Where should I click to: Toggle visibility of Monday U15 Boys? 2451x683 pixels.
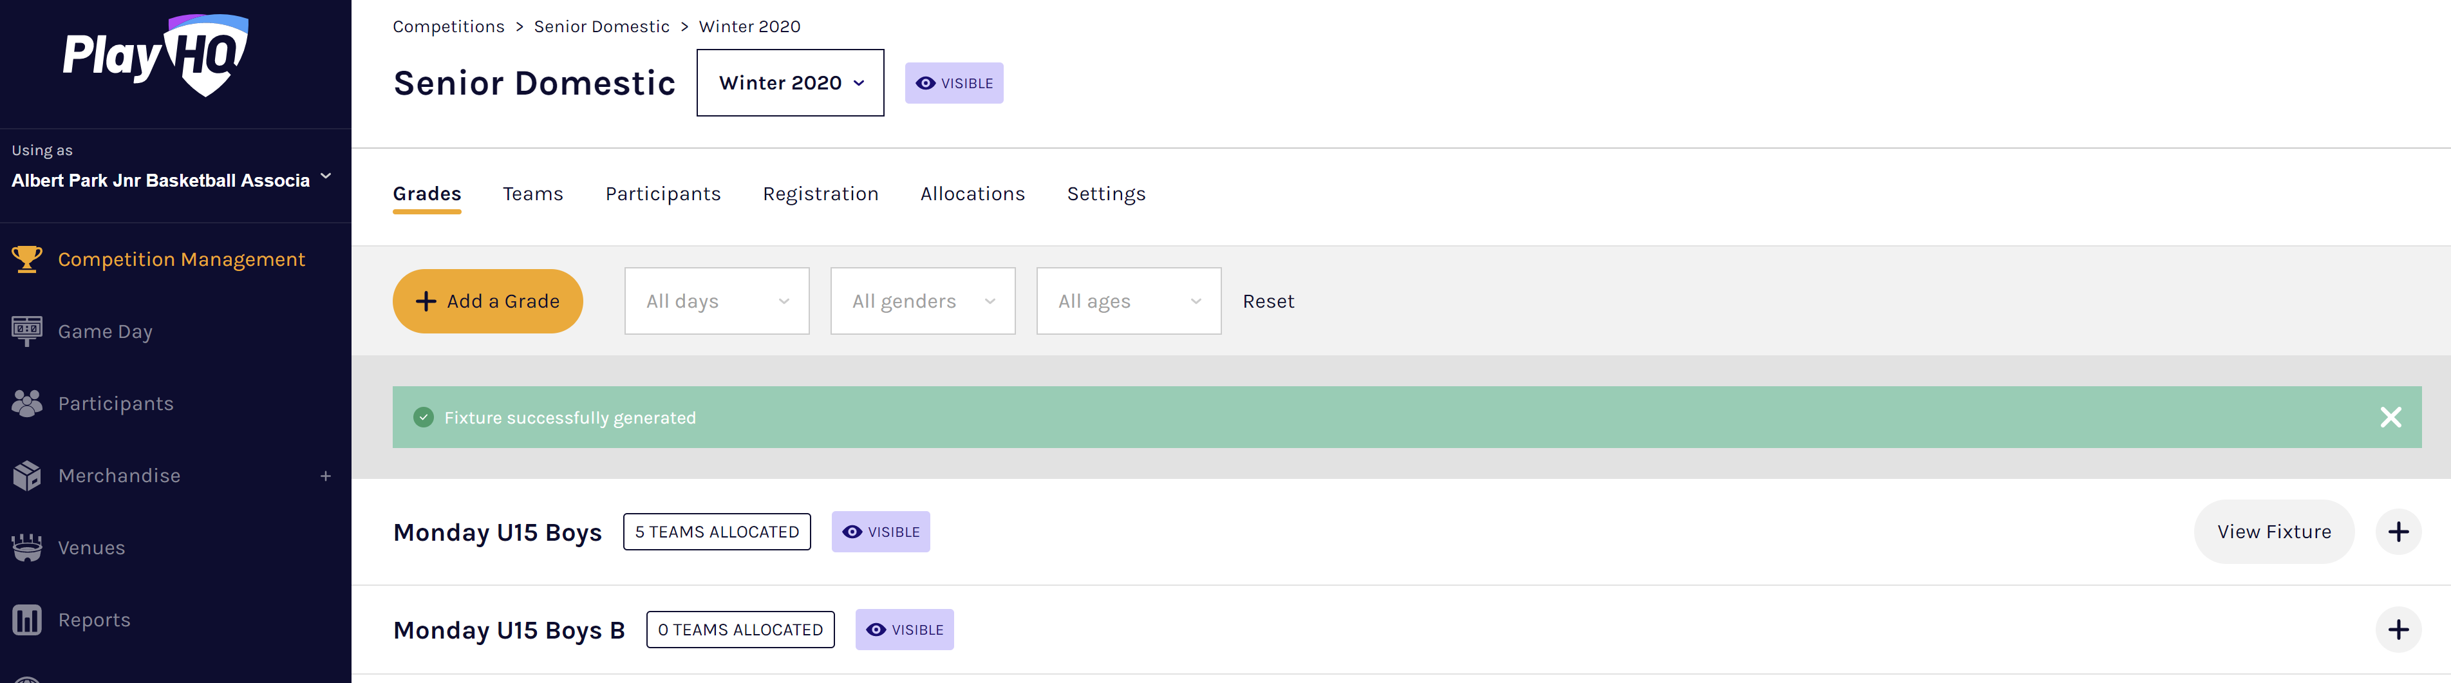click(x=880, y=532)
